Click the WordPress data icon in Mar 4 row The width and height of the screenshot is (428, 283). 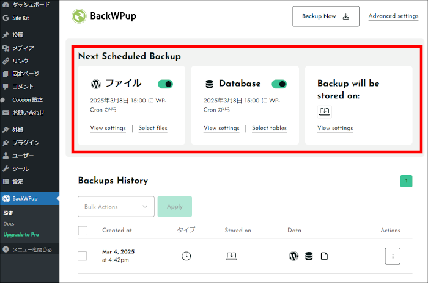(293, 256)
